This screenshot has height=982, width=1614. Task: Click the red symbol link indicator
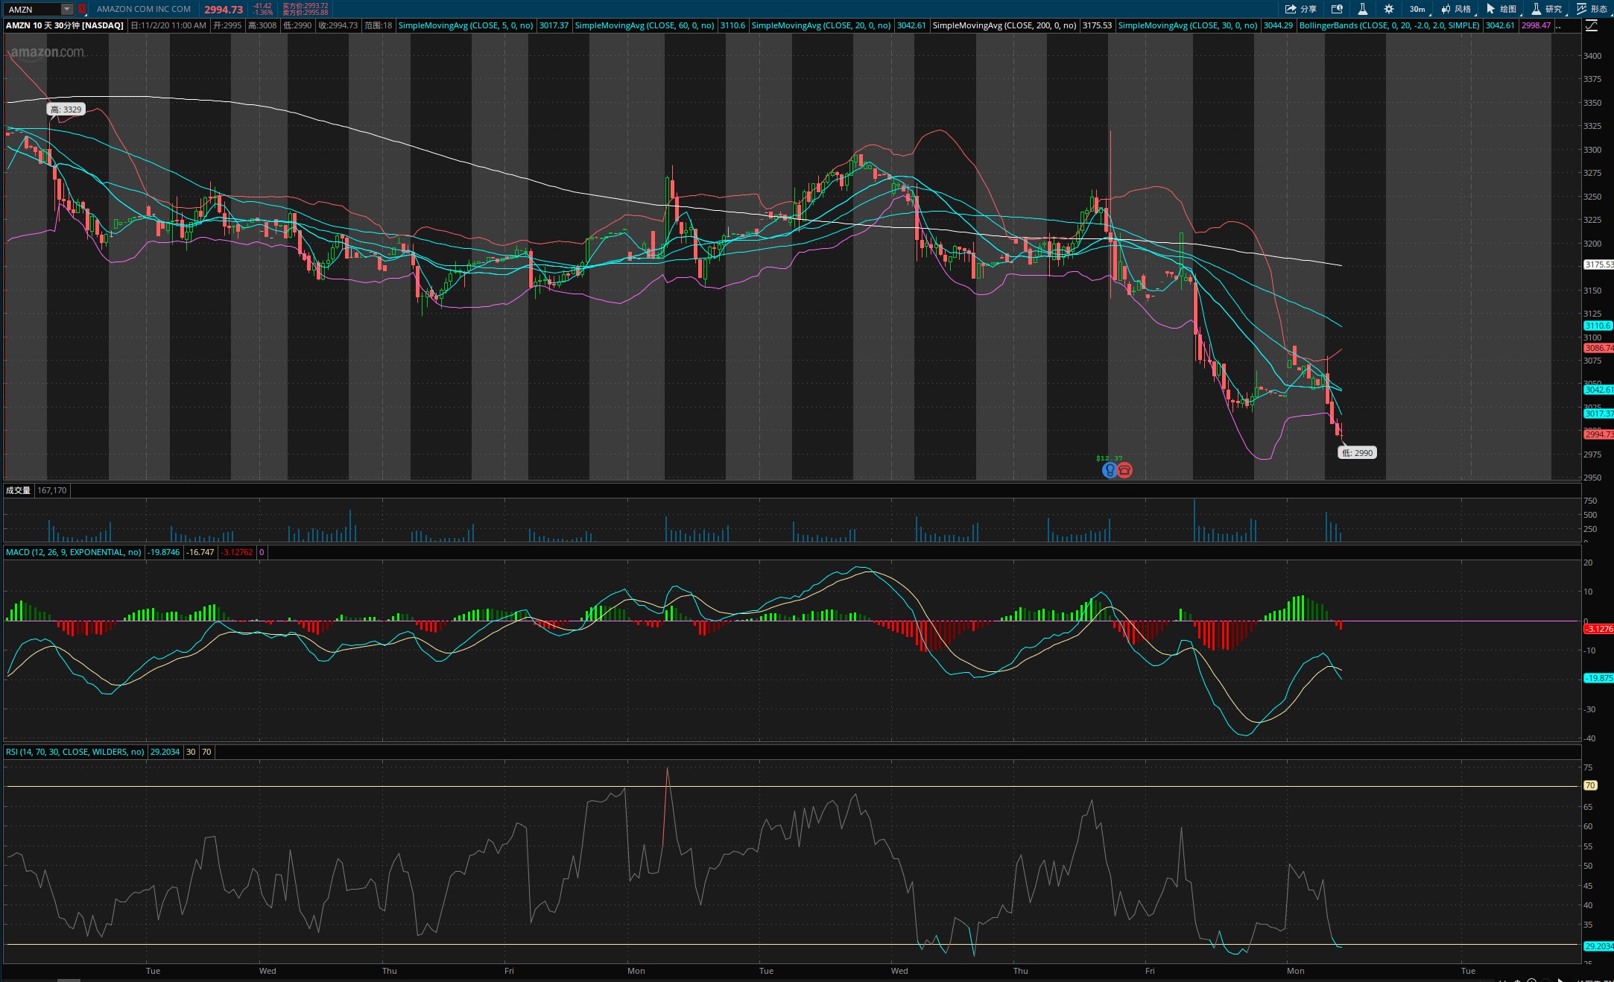(82, 9)
